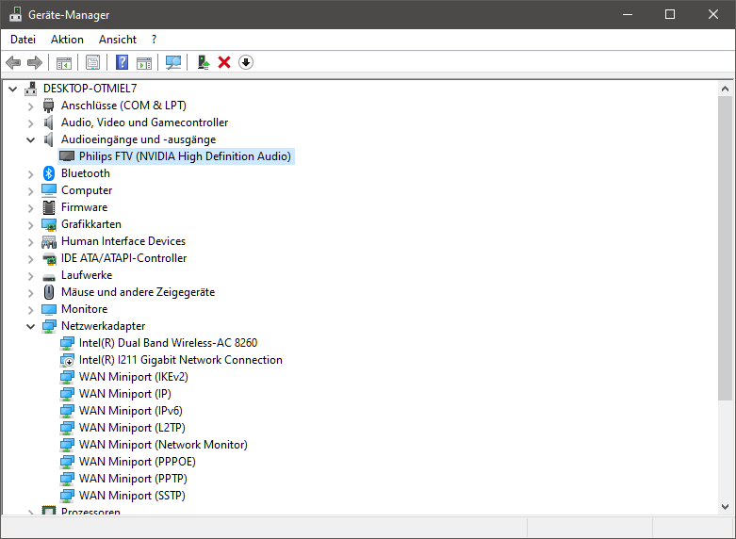The height and width of the screenshot is (539, 736).
Task: Select WAN Miniport (IKEv2)
Action: 133,377
